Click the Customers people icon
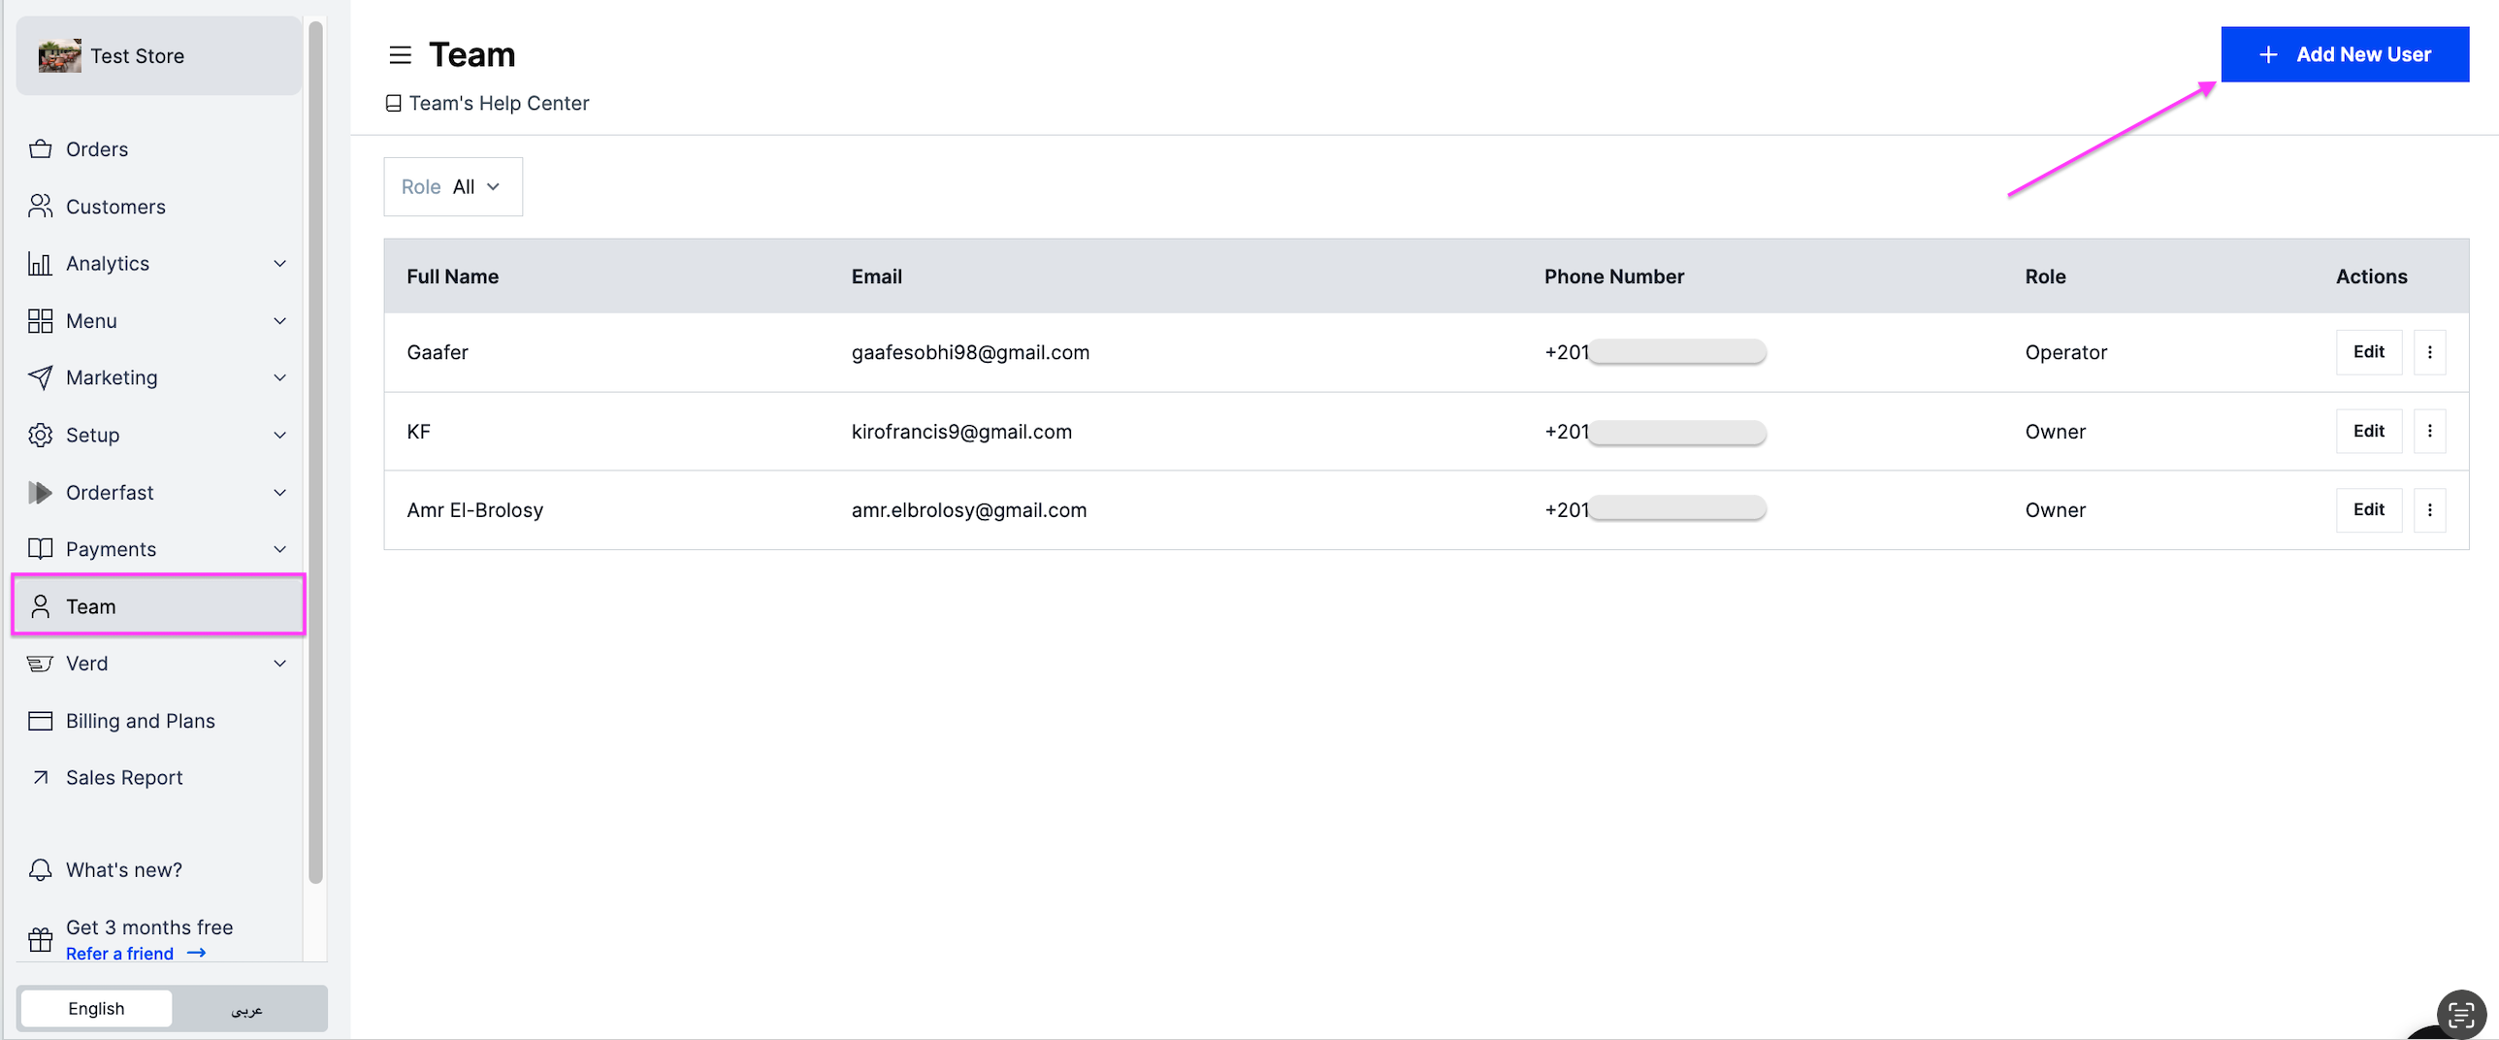Image resolution: width=2499 pixels, height=1040 pixels. (40, 207)
